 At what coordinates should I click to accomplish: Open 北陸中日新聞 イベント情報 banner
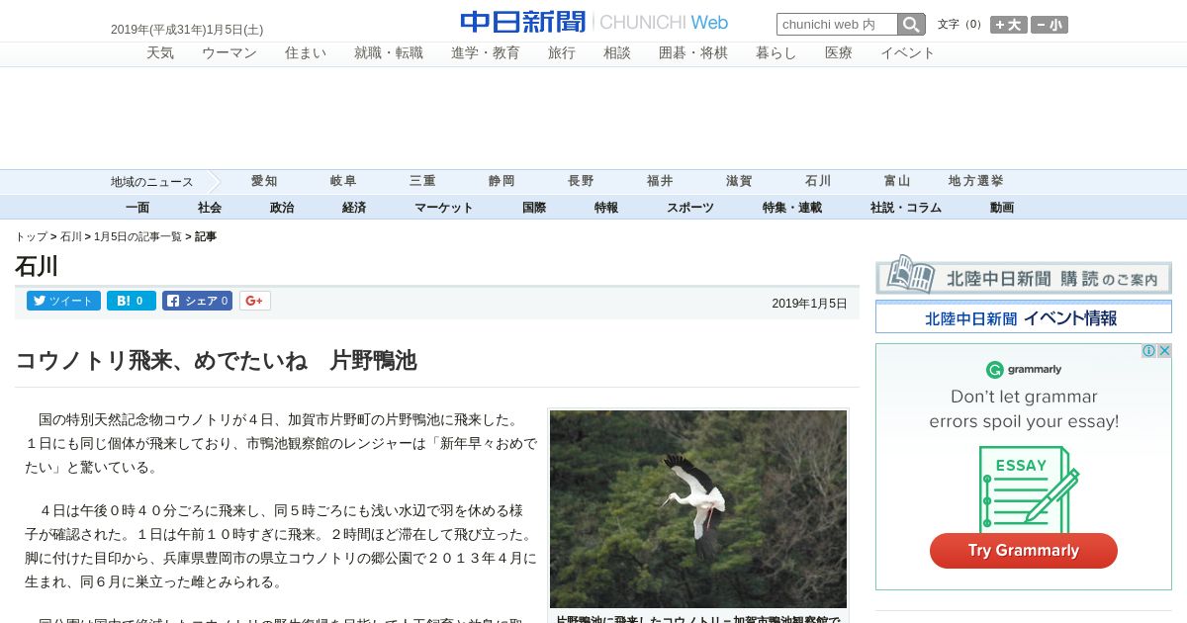[1024, 317]
